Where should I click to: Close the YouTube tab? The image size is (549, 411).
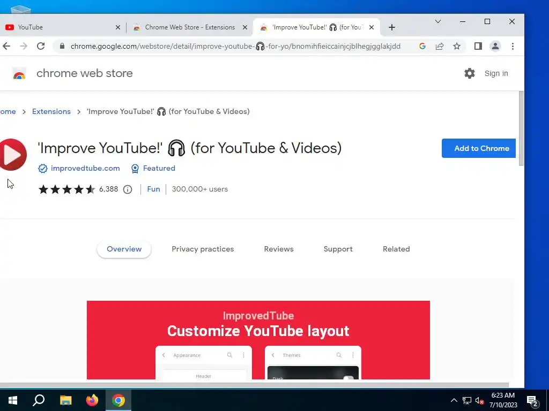[x=118, y=27]
